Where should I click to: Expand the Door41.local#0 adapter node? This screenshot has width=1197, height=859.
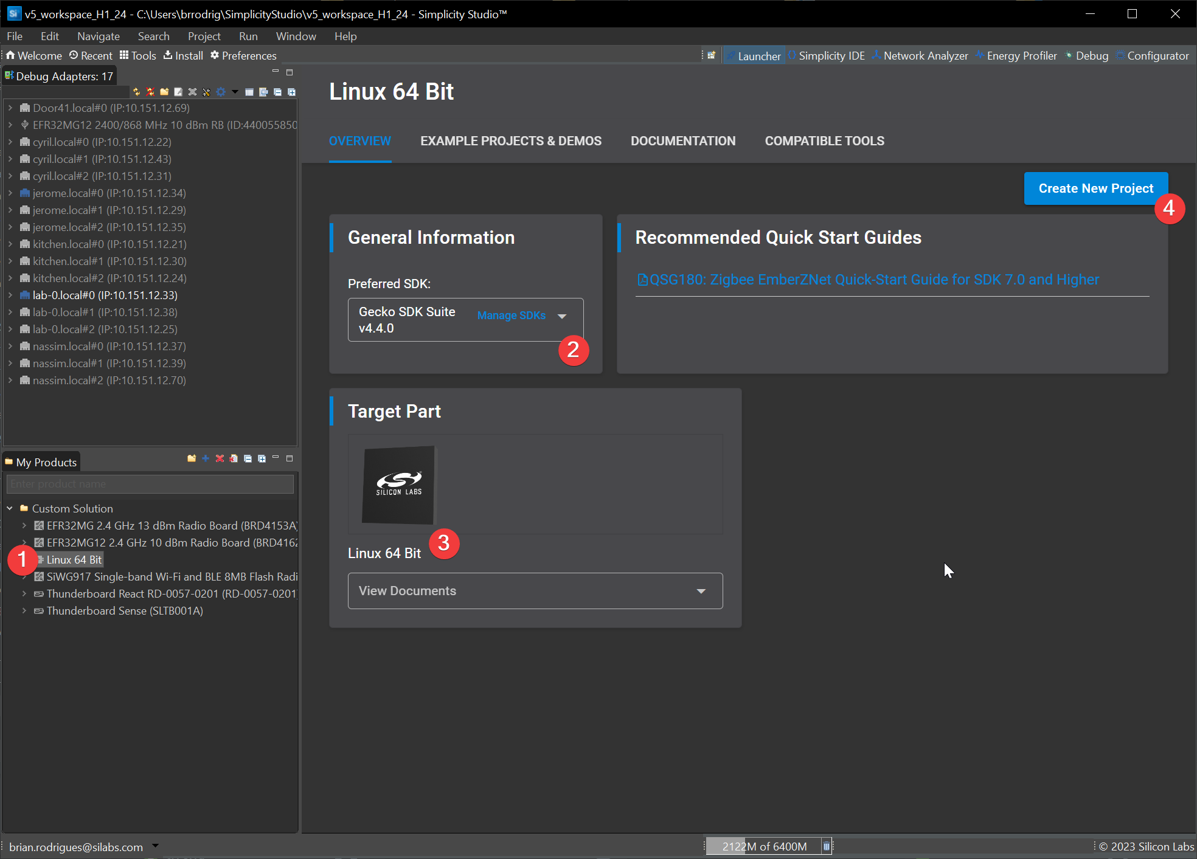(x=10, y=108)
